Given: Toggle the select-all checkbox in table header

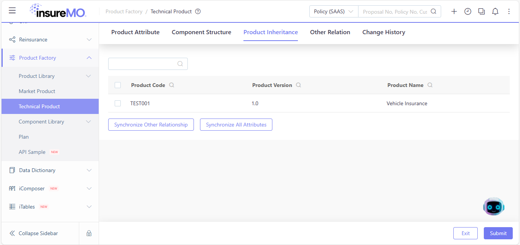Looking at the screenshot, I should coord(118,85).
